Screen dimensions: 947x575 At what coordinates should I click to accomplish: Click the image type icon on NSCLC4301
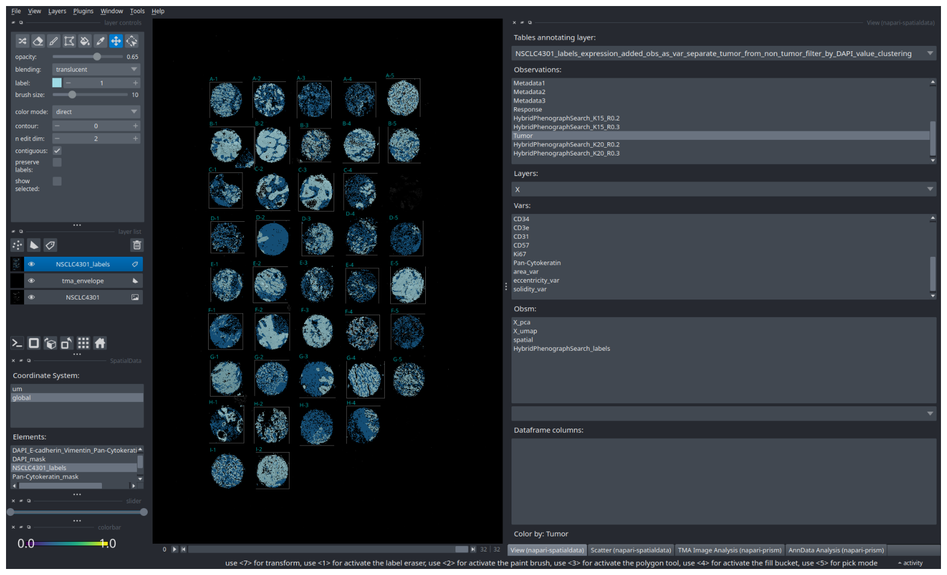tap(135, 297)
